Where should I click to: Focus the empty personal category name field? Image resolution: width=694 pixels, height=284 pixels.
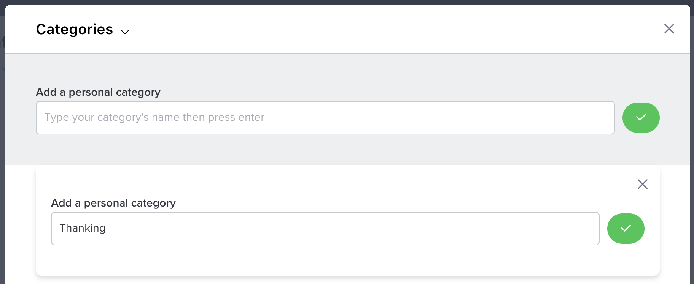coord(325,118)
